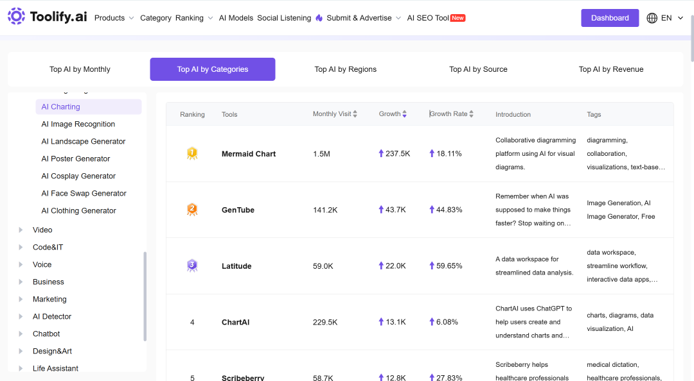
Task: Expand the Video category tree
Action: [21, 230]
